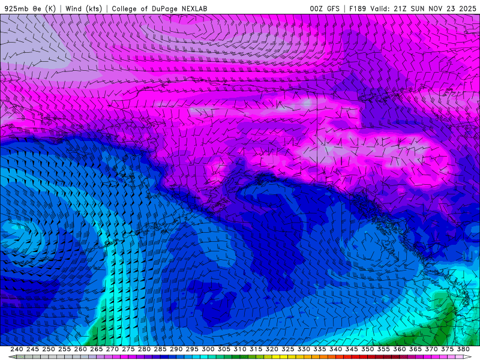Select the 325 colorbar label
Screen dimensions: 480x360
(287, 349)
